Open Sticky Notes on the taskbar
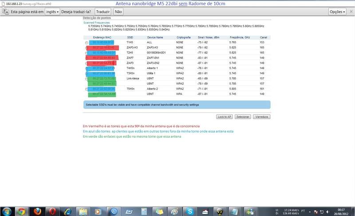 (159, 212)
